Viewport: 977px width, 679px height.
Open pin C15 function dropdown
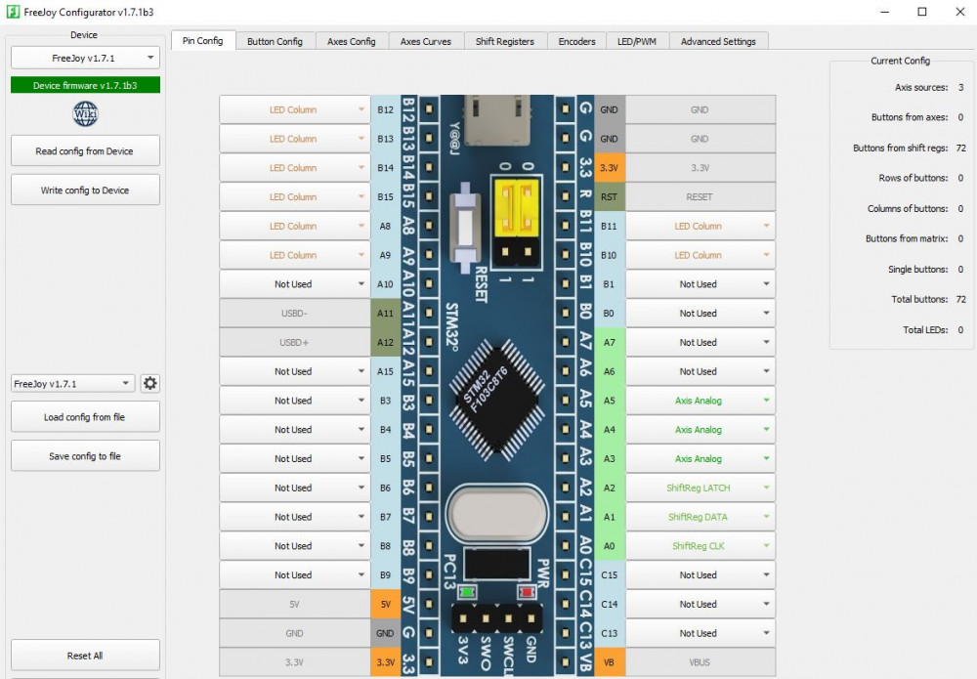(701, 575)
